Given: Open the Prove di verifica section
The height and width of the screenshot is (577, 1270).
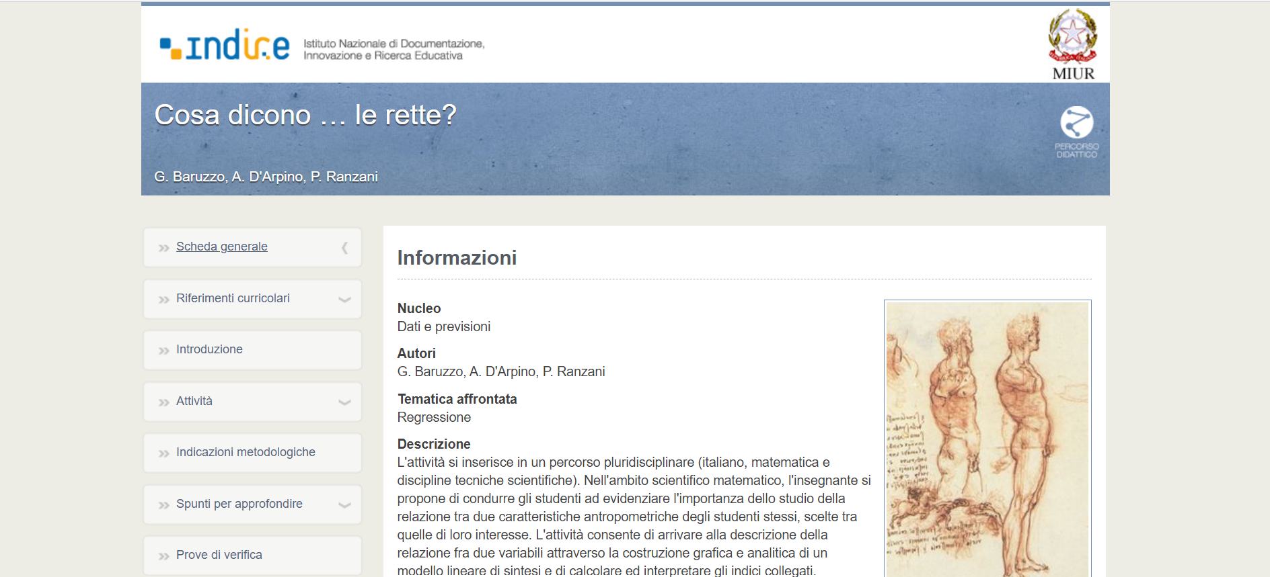Looking at the screenshot, I should pyautogui.click(x=219, y=555).
